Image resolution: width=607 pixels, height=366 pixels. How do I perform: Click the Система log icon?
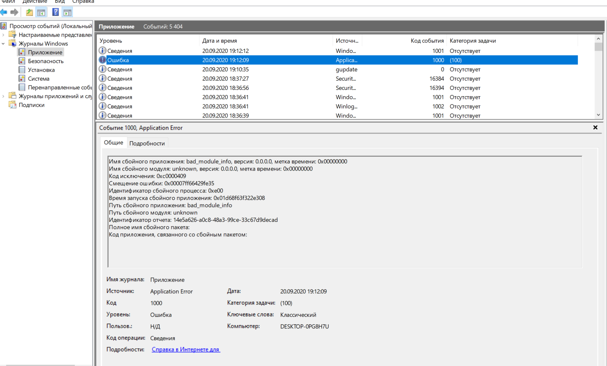[x=22, y=79]
